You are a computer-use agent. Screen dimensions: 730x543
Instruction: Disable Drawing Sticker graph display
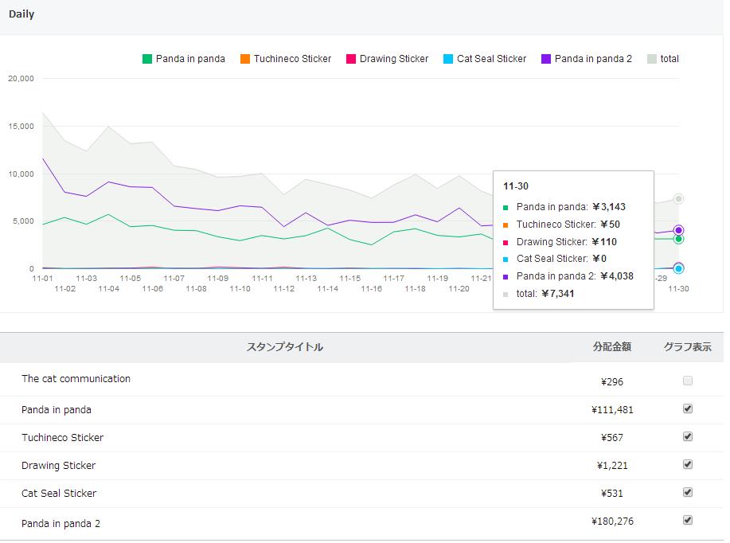pos(688,465)
